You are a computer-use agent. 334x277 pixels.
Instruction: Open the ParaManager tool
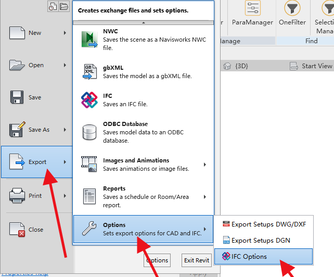coord(253,14)
